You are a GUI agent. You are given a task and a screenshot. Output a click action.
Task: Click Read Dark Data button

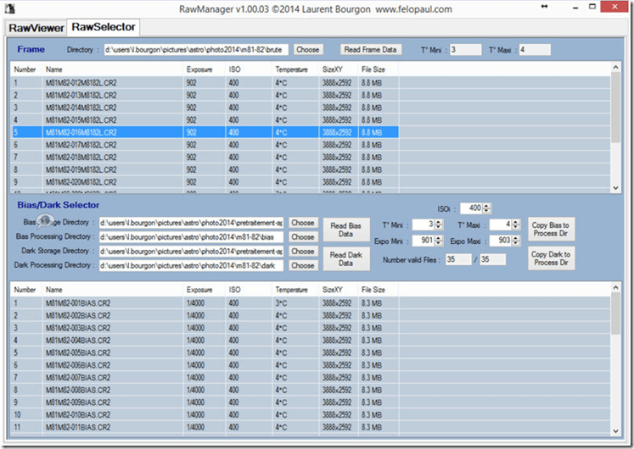point(345,259)
